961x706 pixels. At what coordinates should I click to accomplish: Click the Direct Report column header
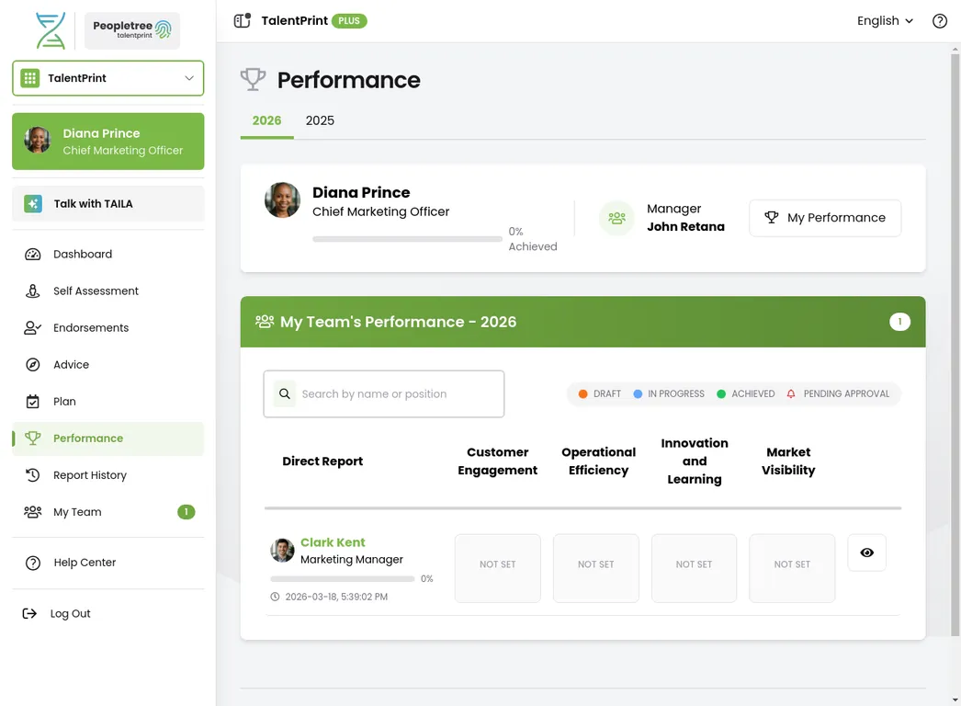322,461
